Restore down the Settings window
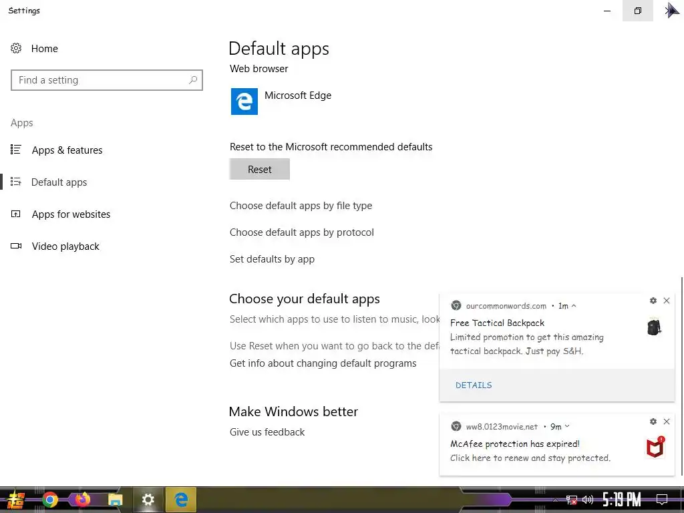Screen dimensions: 684x513 coord(638,11)
